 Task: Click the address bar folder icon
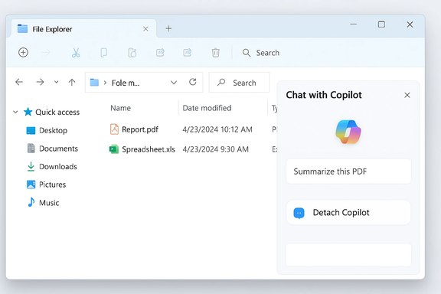94,83
